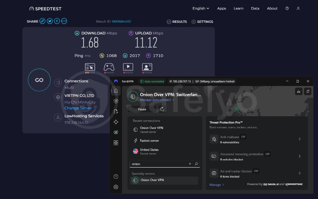The width and height of the screenshot is (318, 199).
Task: Select Fastest server recent connection
Action: click(165, 140)
